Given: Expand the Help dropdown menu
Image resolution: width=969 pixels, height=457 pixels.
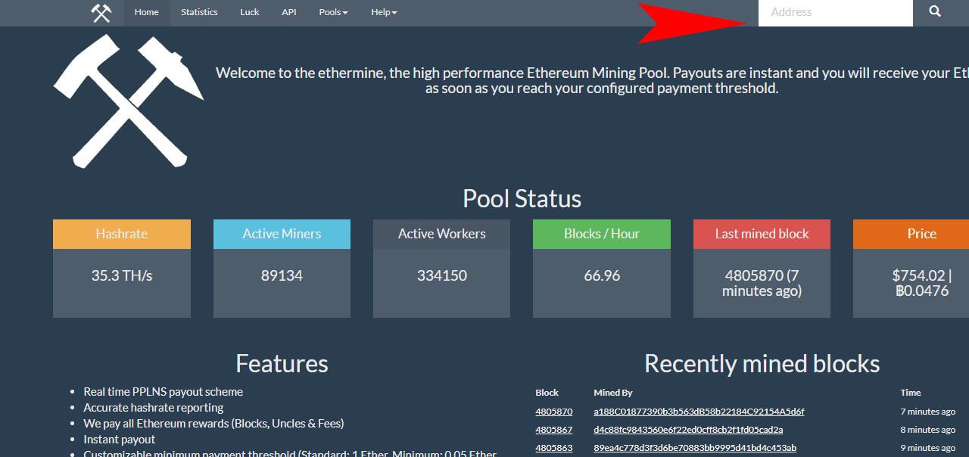Looking at the screenshot, I should pos(384,12).
